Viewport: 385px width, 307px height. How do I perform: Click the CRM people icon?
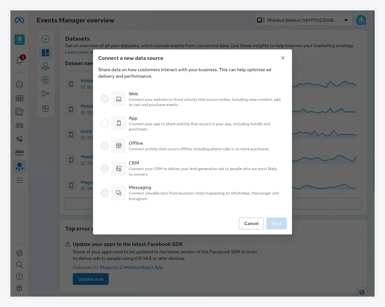(x=119, y=168)
